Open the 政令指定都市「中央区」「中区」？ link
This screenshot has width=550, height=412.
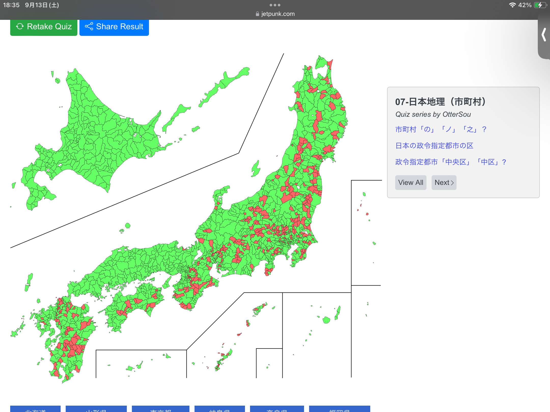point(450,162)
